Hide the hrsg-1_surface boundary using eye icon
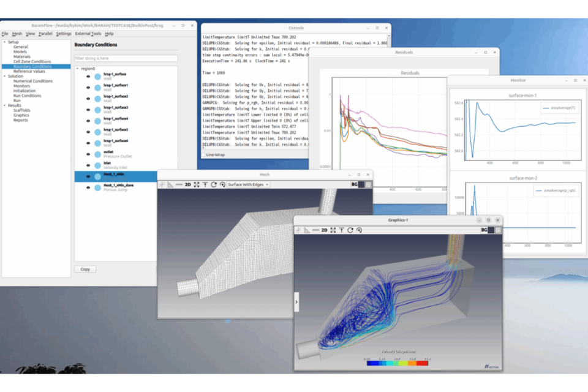This screenshot has width=588, height=392. pos(88,77)
